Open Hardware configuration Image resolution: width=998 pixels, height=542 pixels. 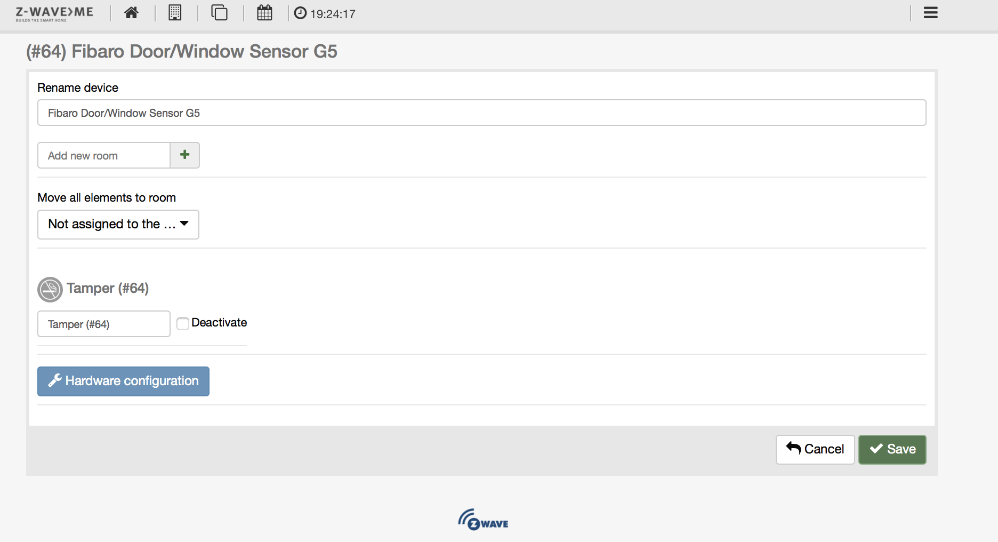tap(123, 381)
